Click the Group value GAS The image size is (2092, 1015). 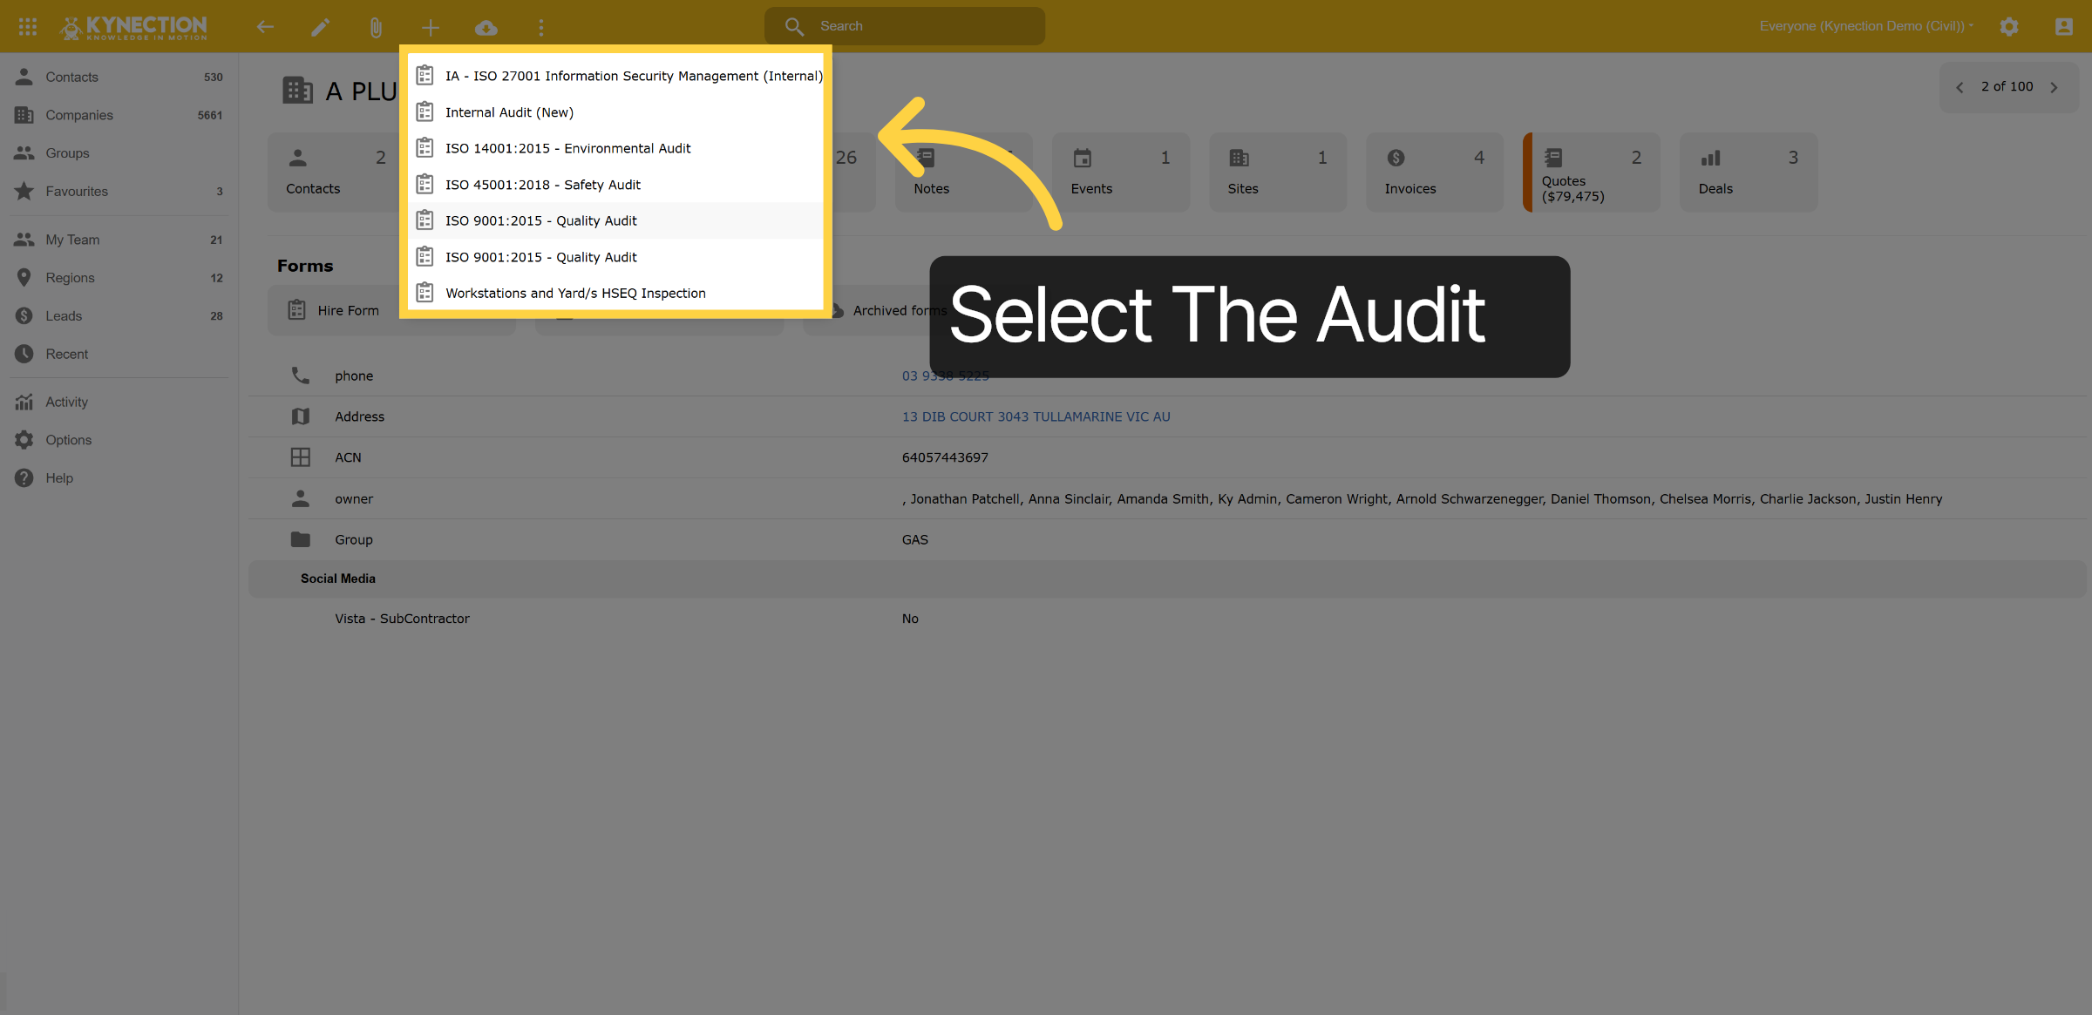(x=914, y=540)
